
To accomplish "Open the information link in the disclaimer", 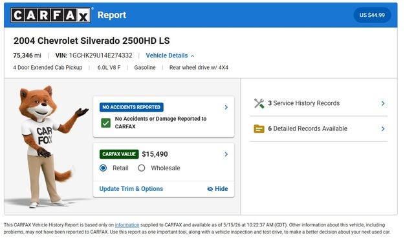I will point(127,225).
